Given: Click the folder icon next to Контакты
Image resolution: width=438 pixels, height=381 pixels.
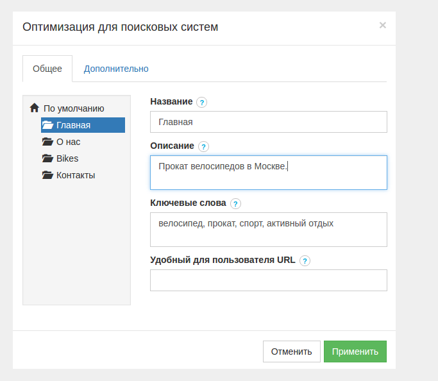Looking at the screenshot, I should [x=47, y=175].
